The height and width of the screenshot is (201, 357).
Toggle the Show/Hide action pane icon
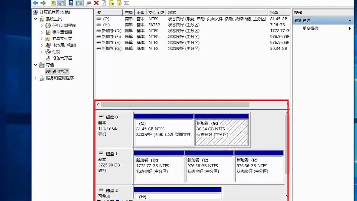click(79, 3)
